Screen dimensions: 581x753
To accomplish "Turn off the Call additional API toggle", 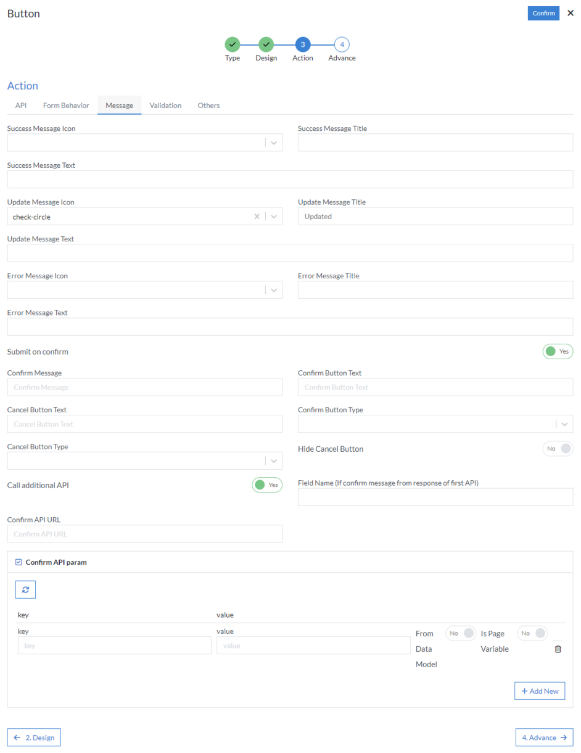I will point(267,485).
